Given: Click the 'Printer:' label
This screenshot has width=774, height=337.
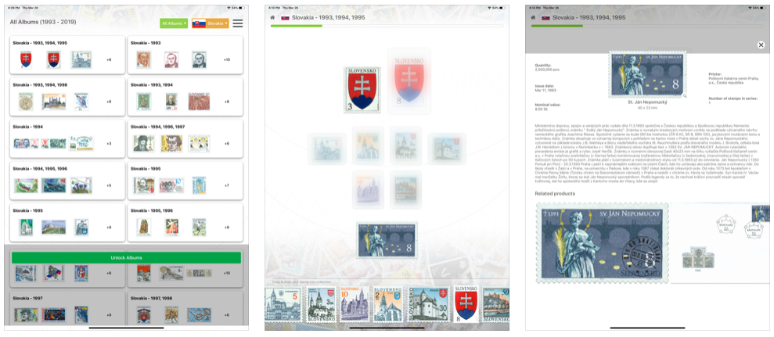Looking at the screenshot, I should [x=715, y=74].
